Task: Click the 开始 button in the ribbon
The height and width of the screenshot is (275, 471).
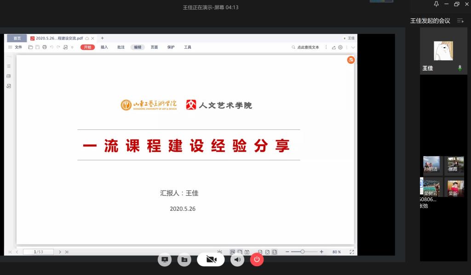Action: (87, 47)
